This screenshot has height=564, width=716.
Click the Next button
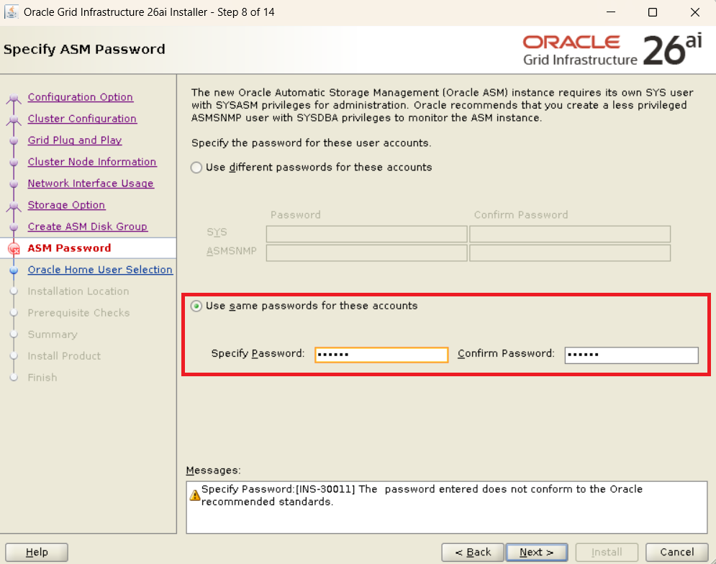coord(536,552)
